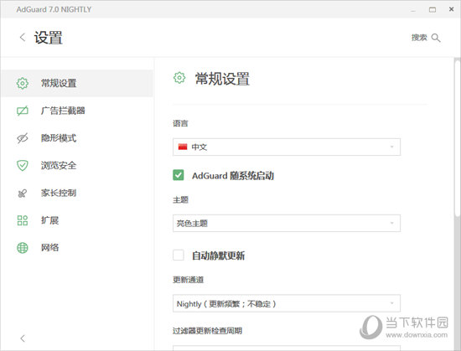Maximize the AdGuard window

(433, 10)
